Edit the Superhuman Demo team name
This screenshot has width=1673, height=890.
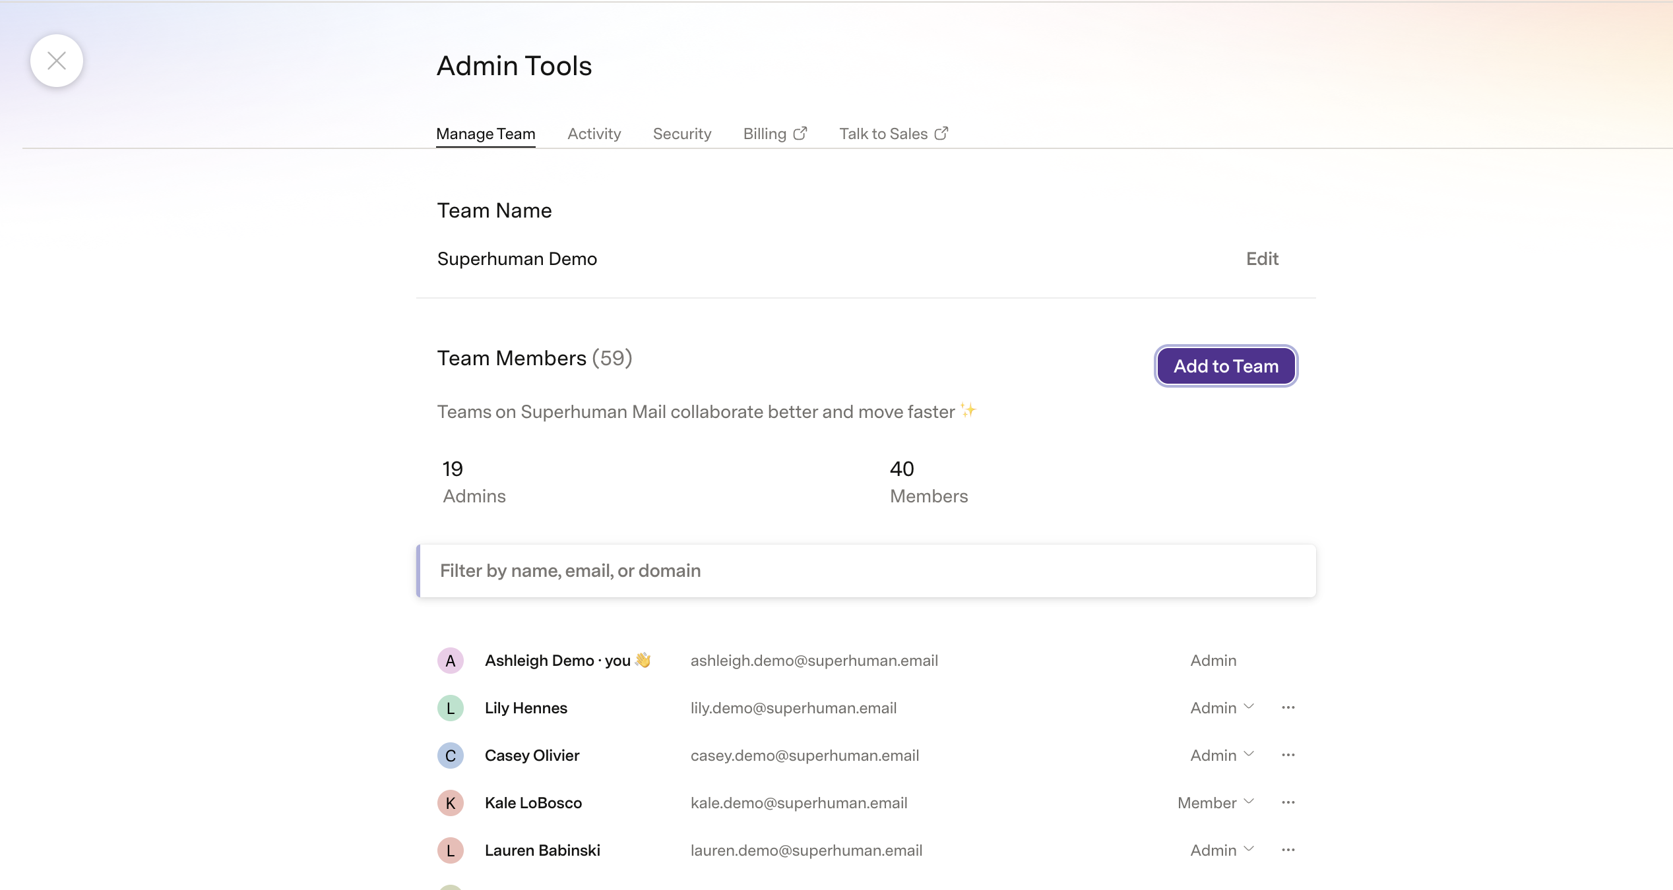click(x=1262, y=258)
